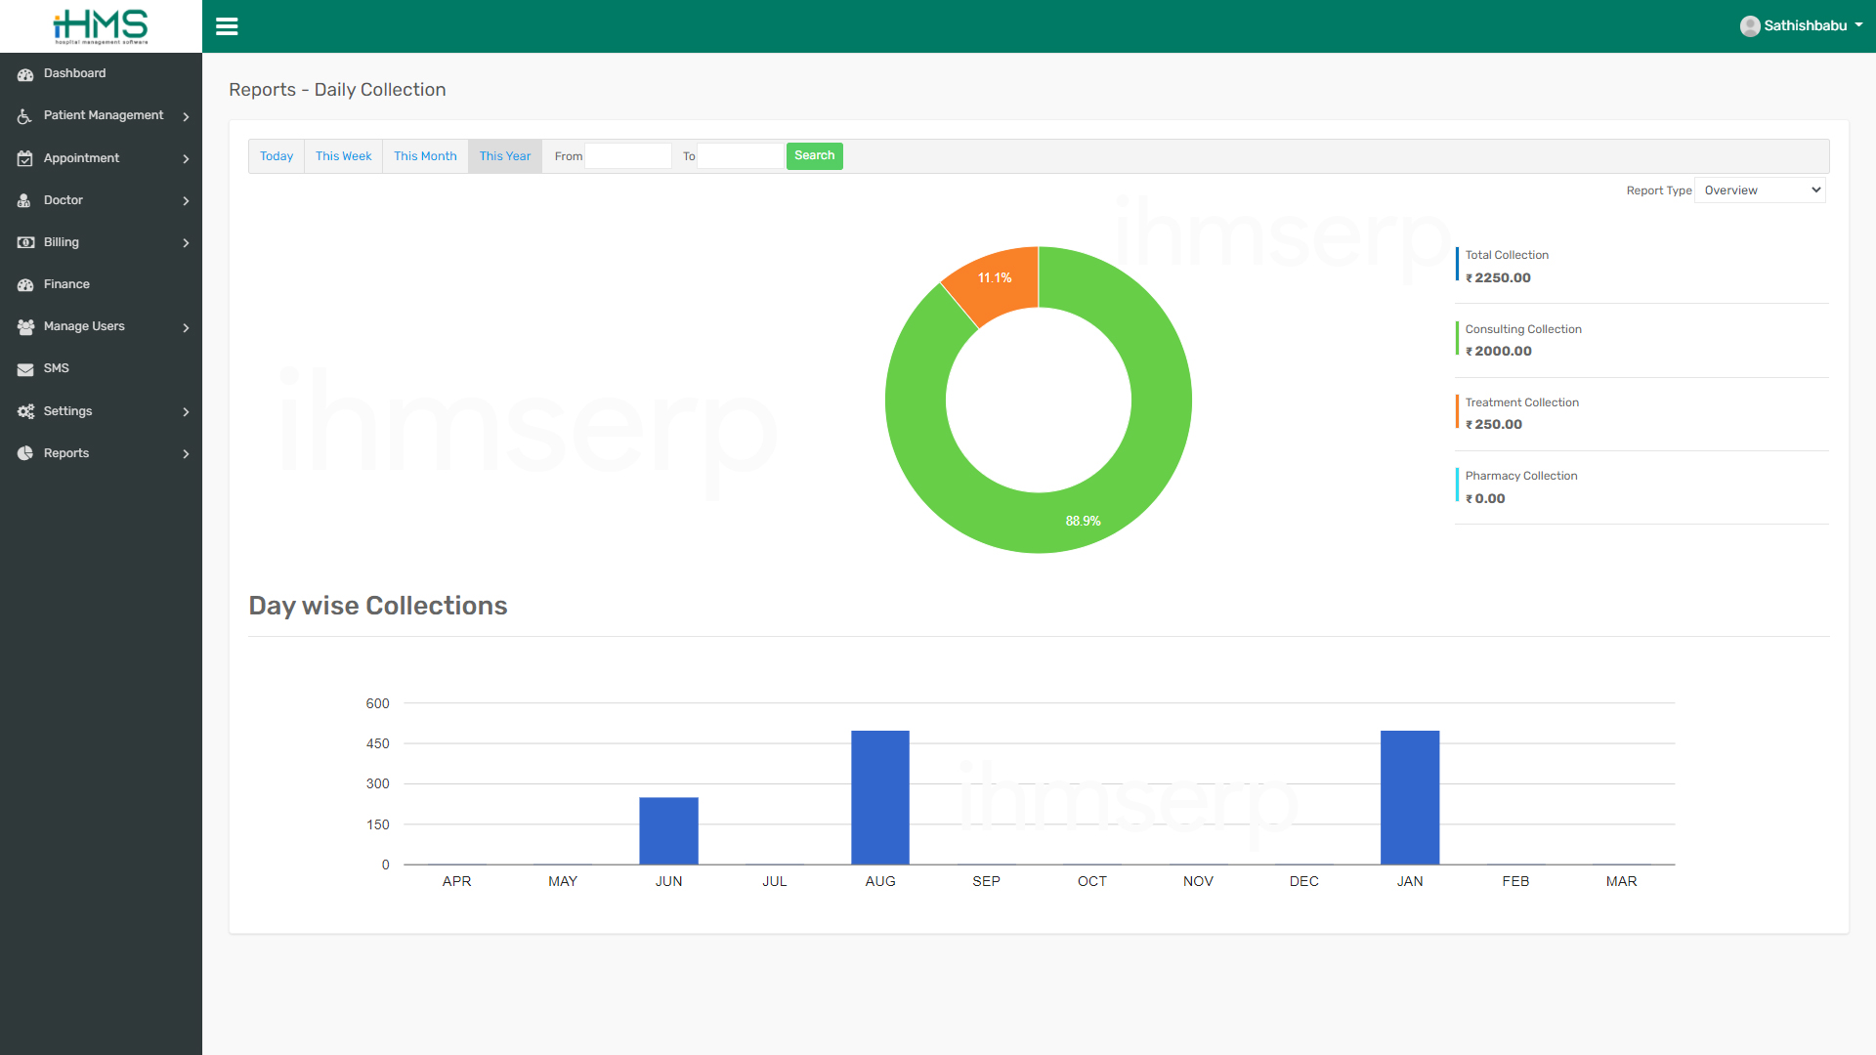
Task: Open the SMS menu item
Action: [101, 368]
